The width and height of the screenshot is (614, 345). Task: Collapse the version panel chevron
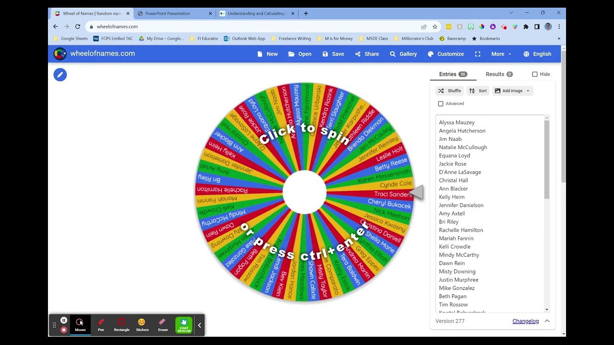tap(547, 321)
